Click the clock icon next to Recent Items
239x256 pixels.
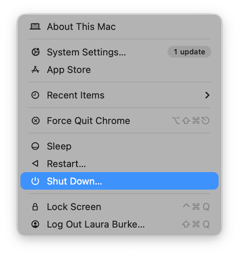click(x=35, y=95)
